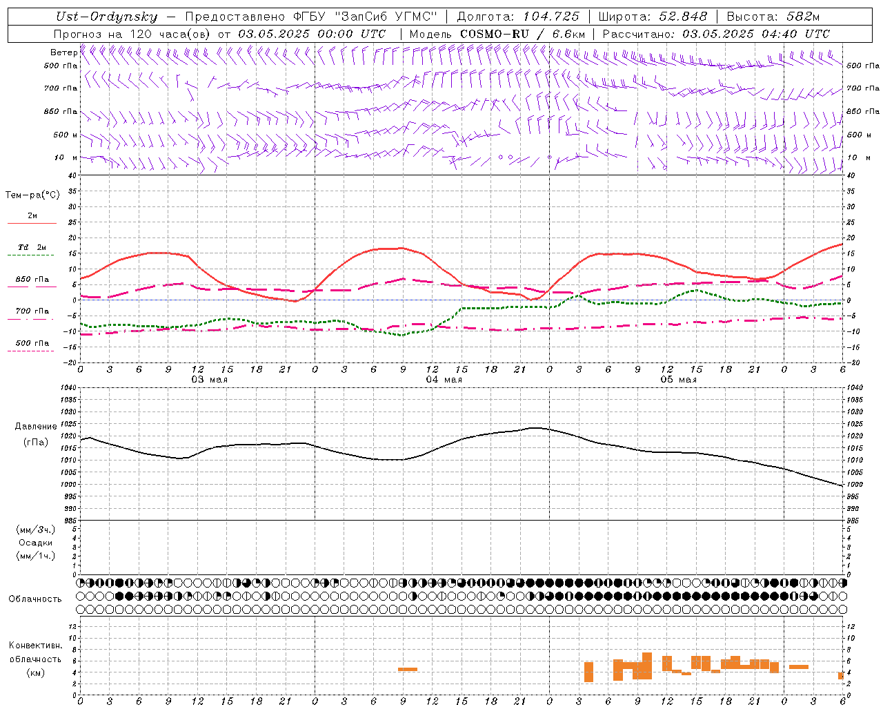The height and width of the screenshot is (707, 883).
Task: Click the Модель COSMO-RU / 6.6км label
Action: point(497,34)
